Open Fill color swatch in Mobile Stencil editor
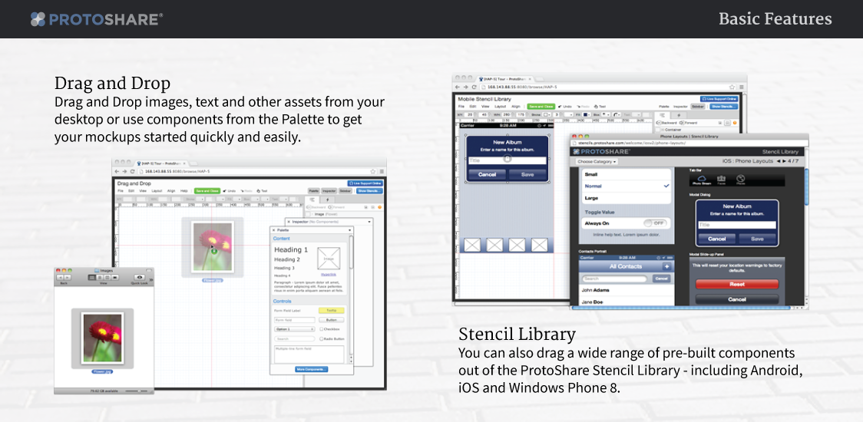 tap(586, 114)
